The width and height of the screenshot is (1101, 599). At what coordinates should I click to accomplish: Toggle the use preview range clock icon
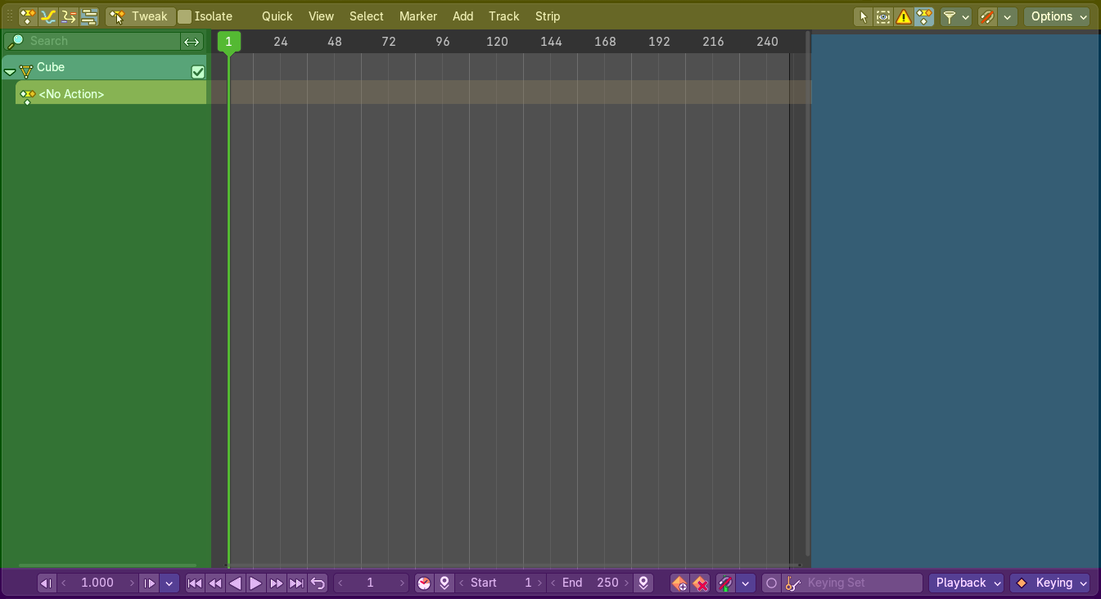pos(424,583)
